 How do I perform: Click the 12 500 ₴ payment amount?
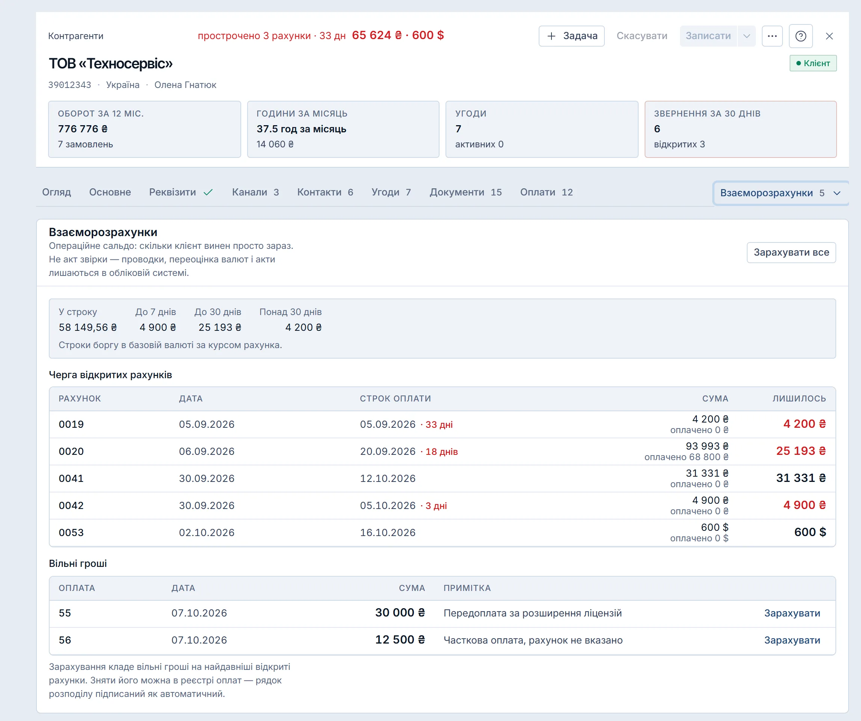coord(400,640)
